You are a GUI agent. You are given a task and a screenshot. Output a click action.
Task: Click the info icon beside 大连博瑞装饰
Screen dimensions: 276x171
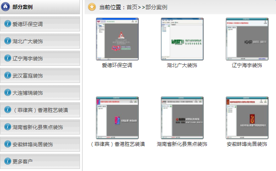7,92
